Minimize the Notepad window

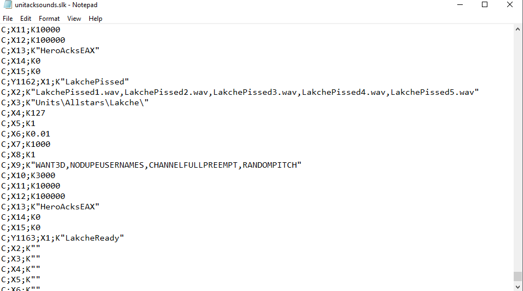[x=460, y=5]
